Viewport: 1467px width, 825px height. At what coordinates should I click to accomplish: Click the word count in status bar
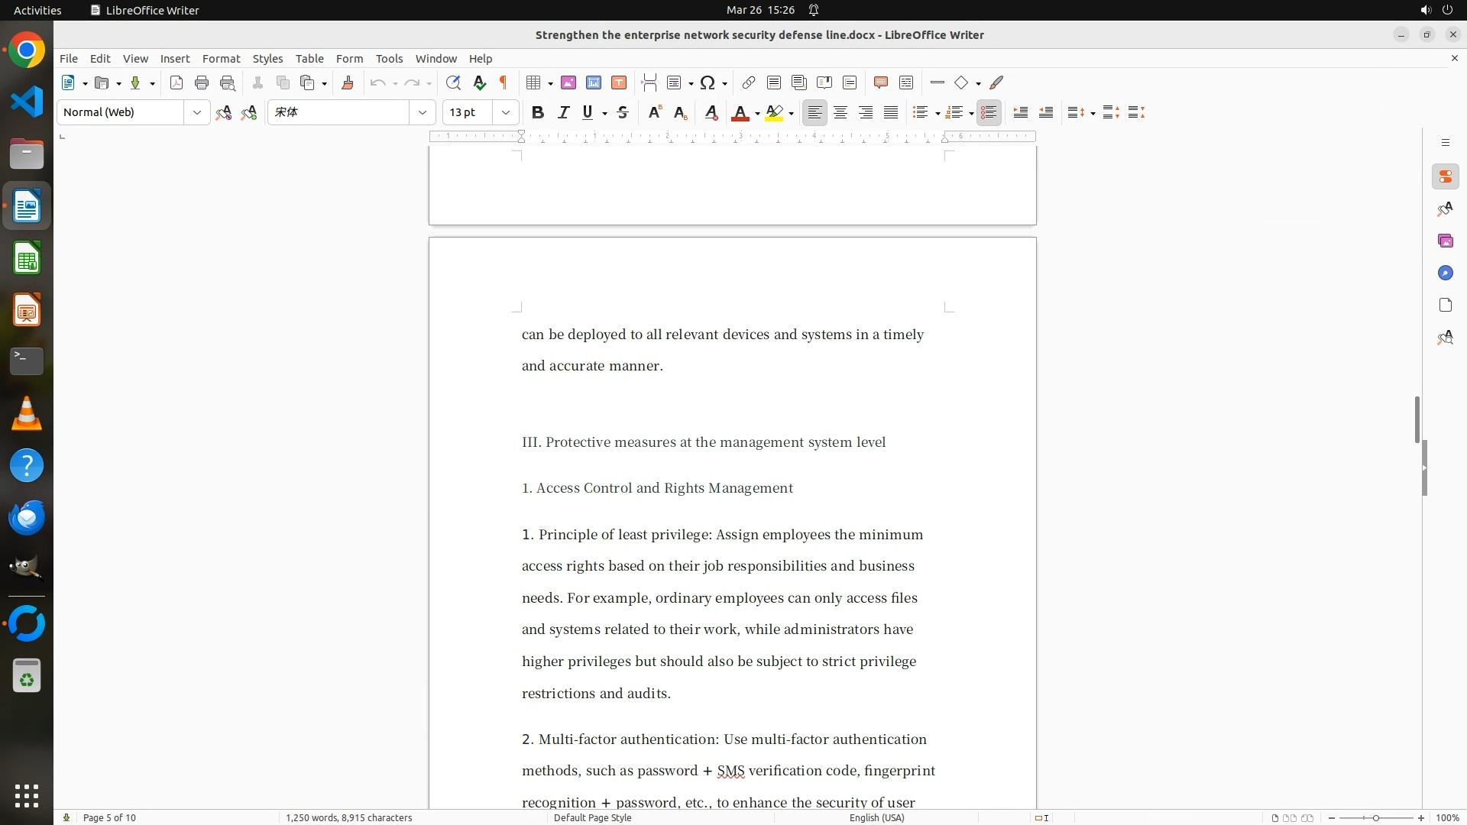[x=348, y=817]
